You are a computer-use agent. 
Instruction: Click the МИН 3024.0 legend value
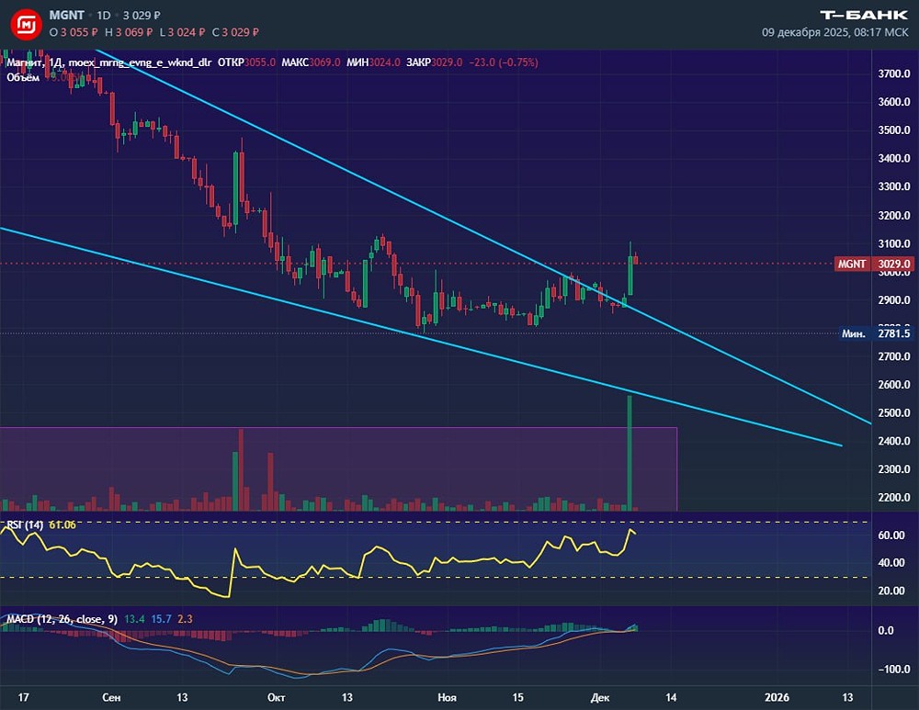coord(373,62)
